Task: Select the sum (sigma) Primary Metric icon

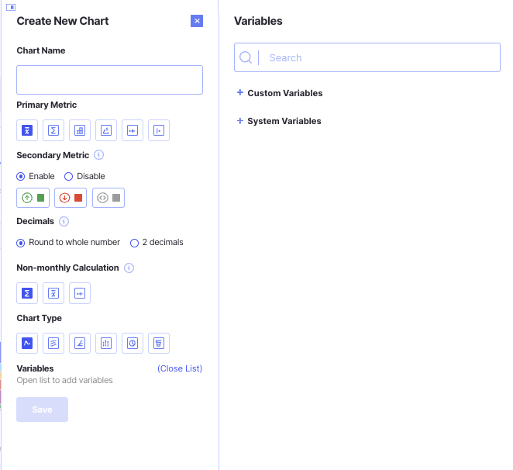Action: (x=53, y=130)
